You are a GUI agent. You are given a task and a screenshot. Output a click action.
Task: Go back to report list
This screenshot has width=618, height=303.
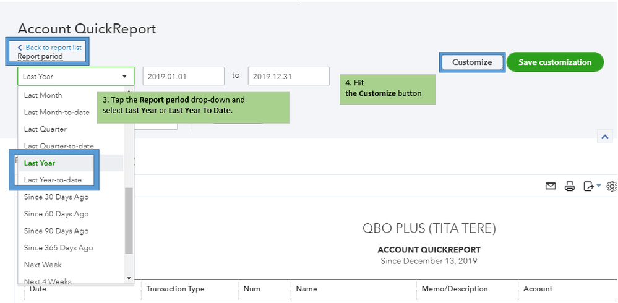49,48
